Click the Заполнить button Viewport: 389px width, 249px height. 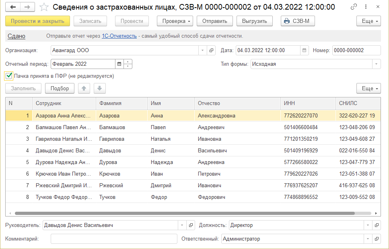(x=23, y=88)
